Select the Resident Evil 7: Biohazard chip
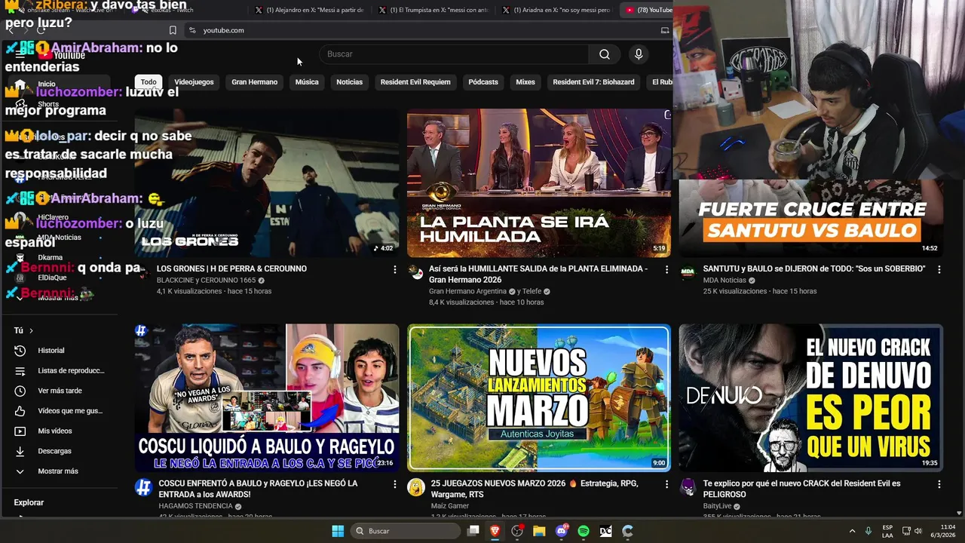 (593, 82)
